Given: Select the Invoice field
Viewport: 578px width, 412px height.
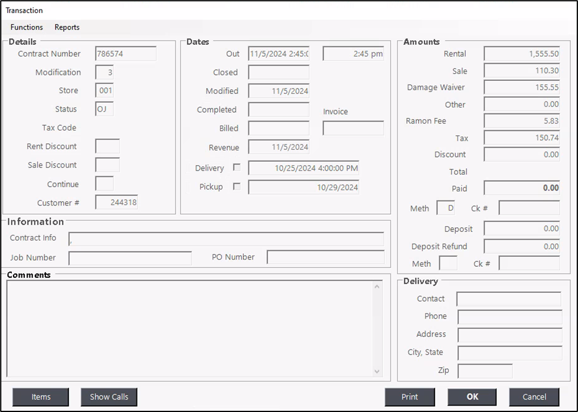Looking at the screenshot, I should [353, 128].
